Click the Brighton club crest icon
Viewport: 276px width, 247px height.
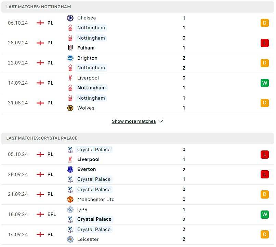pyautogui.click(x=70, y=58)
